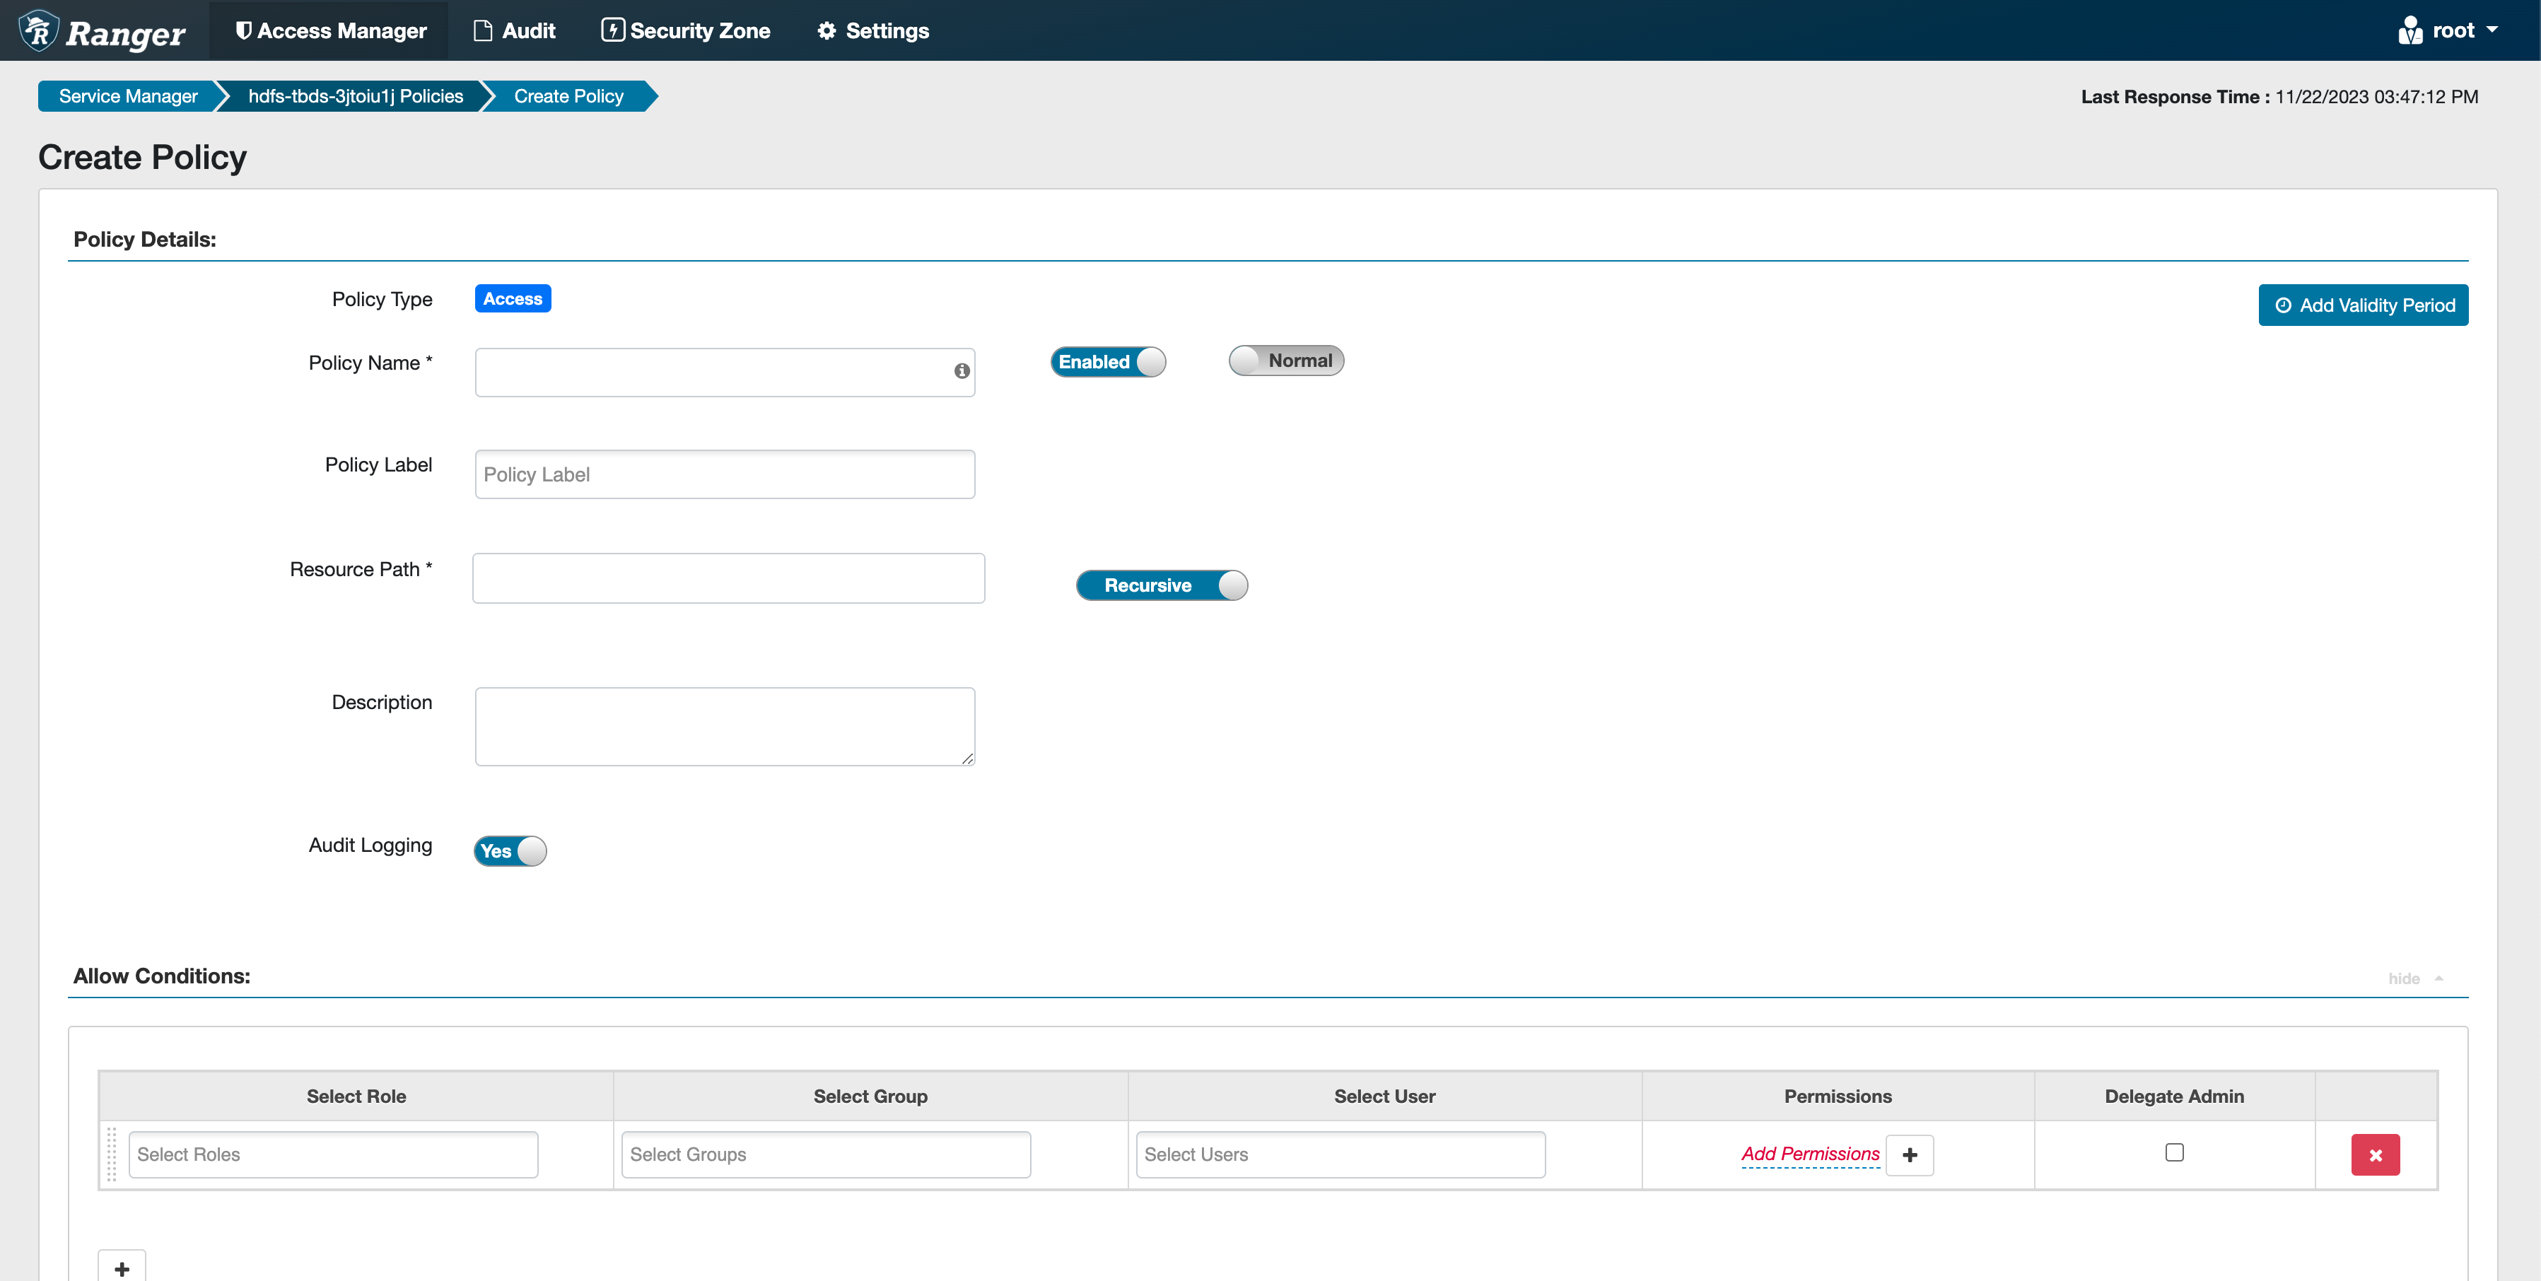The image size is (2541, 1281).
Task: Go to Service Manager breadcrumb
Action: [x=128, y=97]
